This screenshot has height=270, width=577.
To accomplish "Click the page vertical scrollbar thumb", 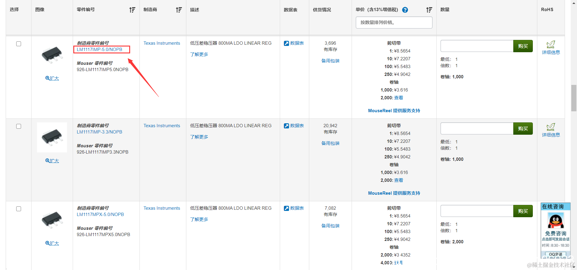I will point(574,98).
